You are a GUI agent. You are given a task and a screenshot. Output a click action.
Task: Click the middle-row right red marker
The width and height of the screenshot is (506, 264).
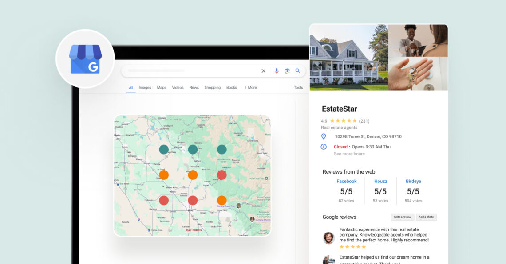[x=221, y=175]
